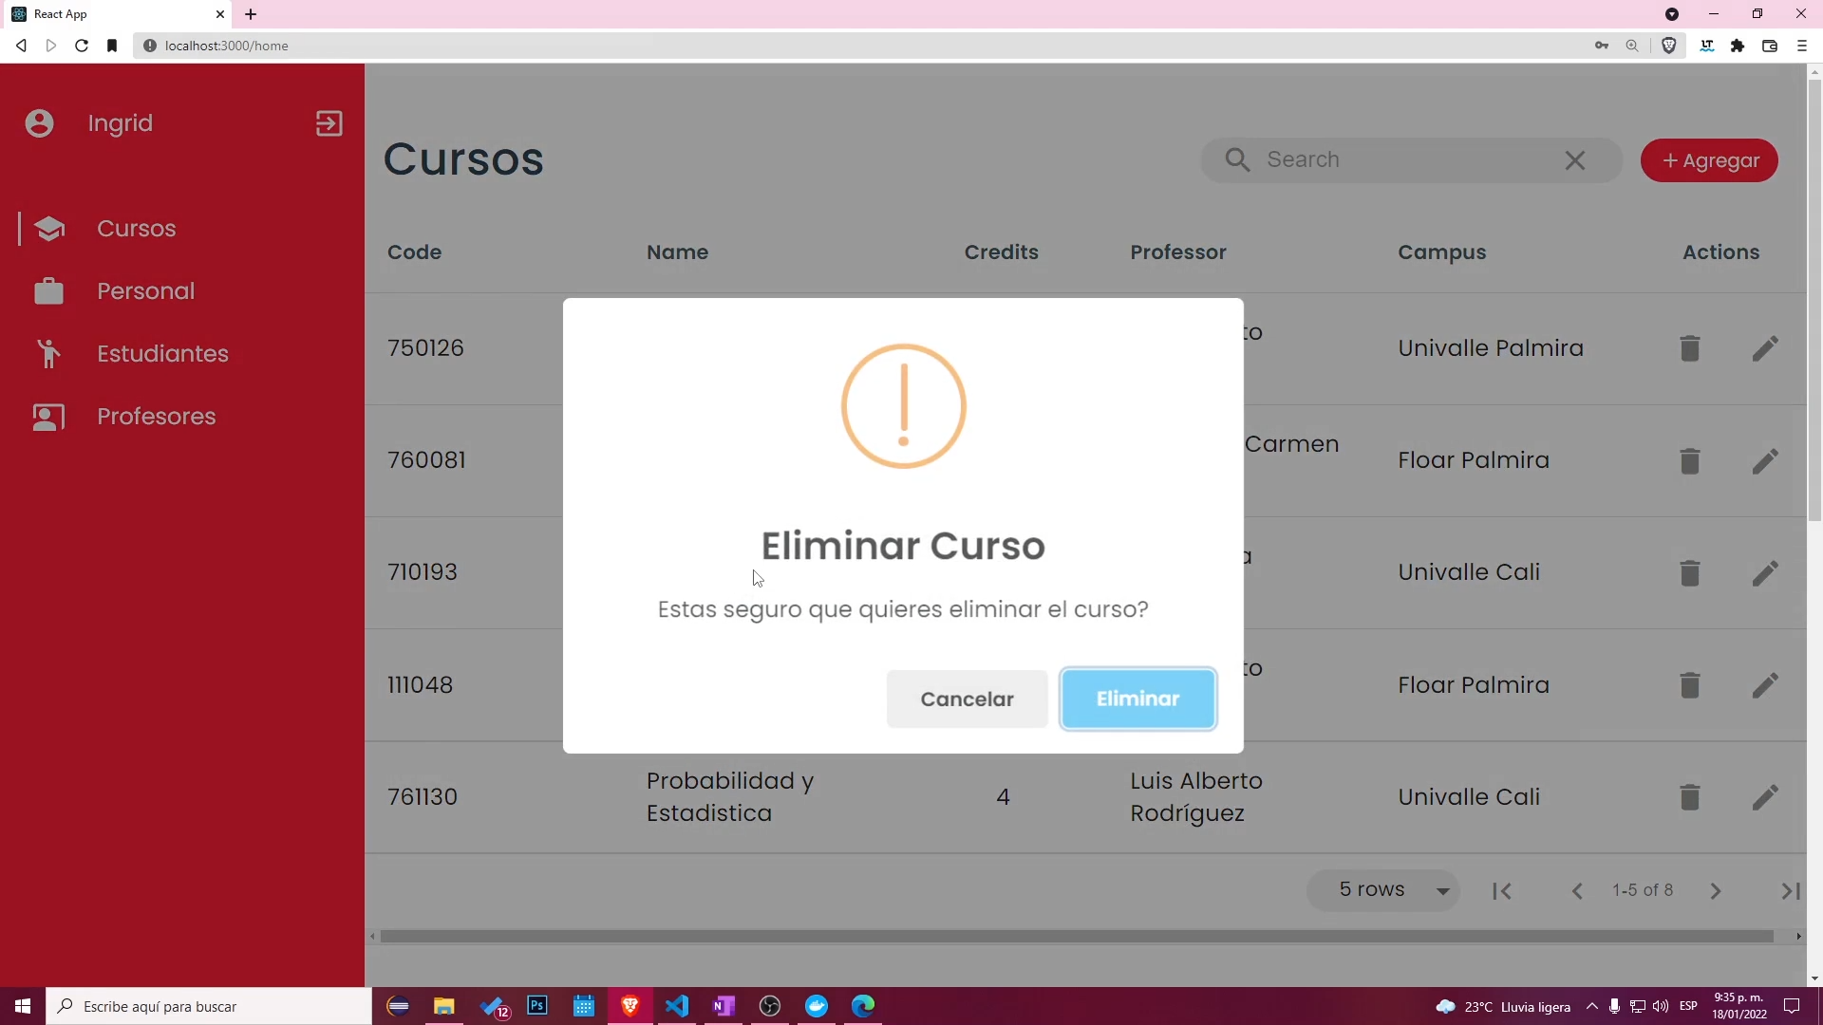Viewport: 1823px width, 1025px height.
Task: Open Personal in the sidebar
Action: click(x=145, y=291)
